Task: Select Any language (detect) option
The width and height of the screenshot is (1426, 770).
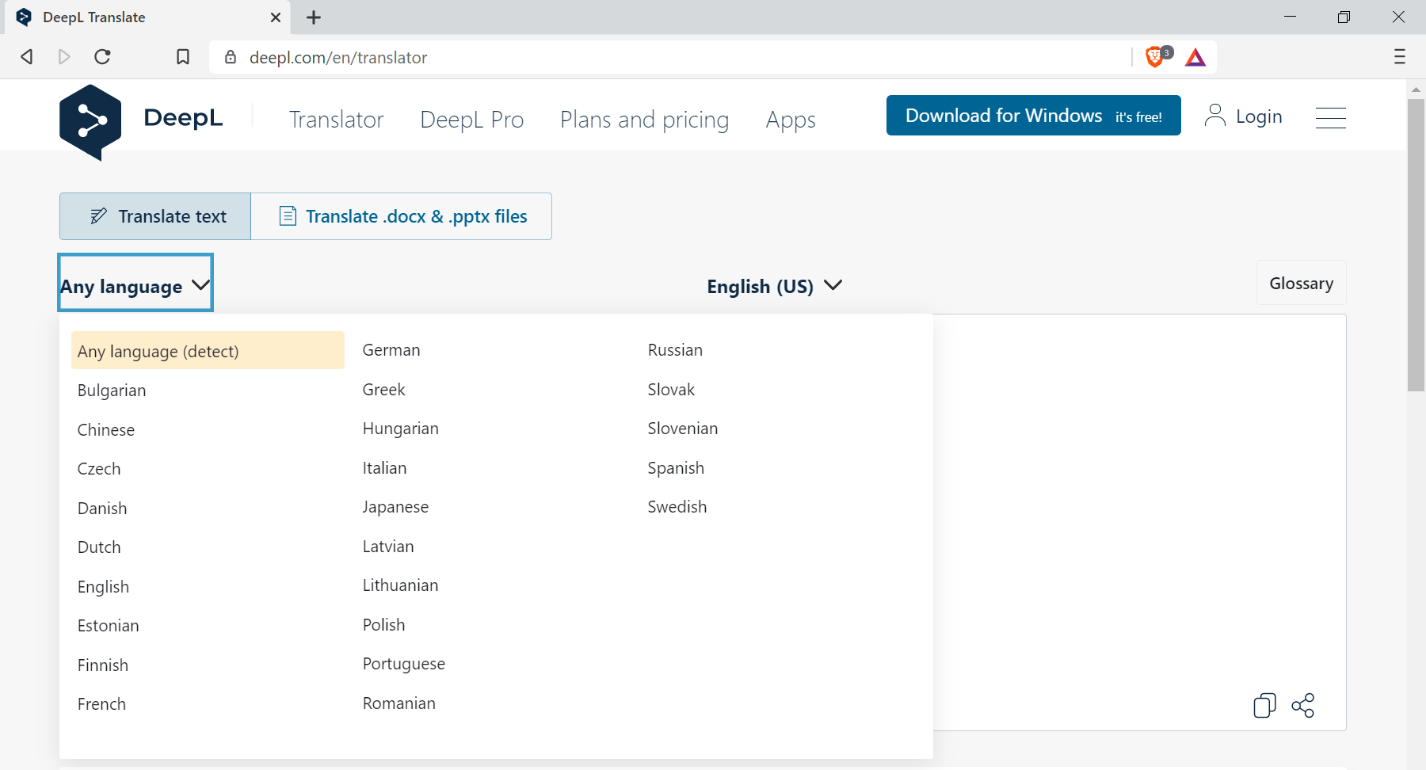Action: coord(208,351)
